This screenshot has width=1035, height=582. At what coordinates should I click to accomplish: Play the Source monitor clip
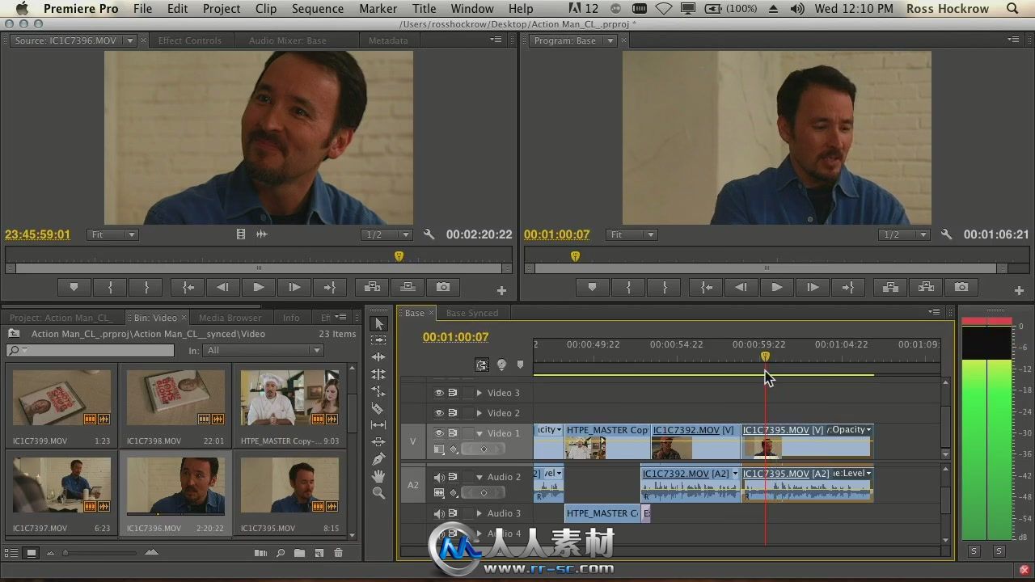259,287
